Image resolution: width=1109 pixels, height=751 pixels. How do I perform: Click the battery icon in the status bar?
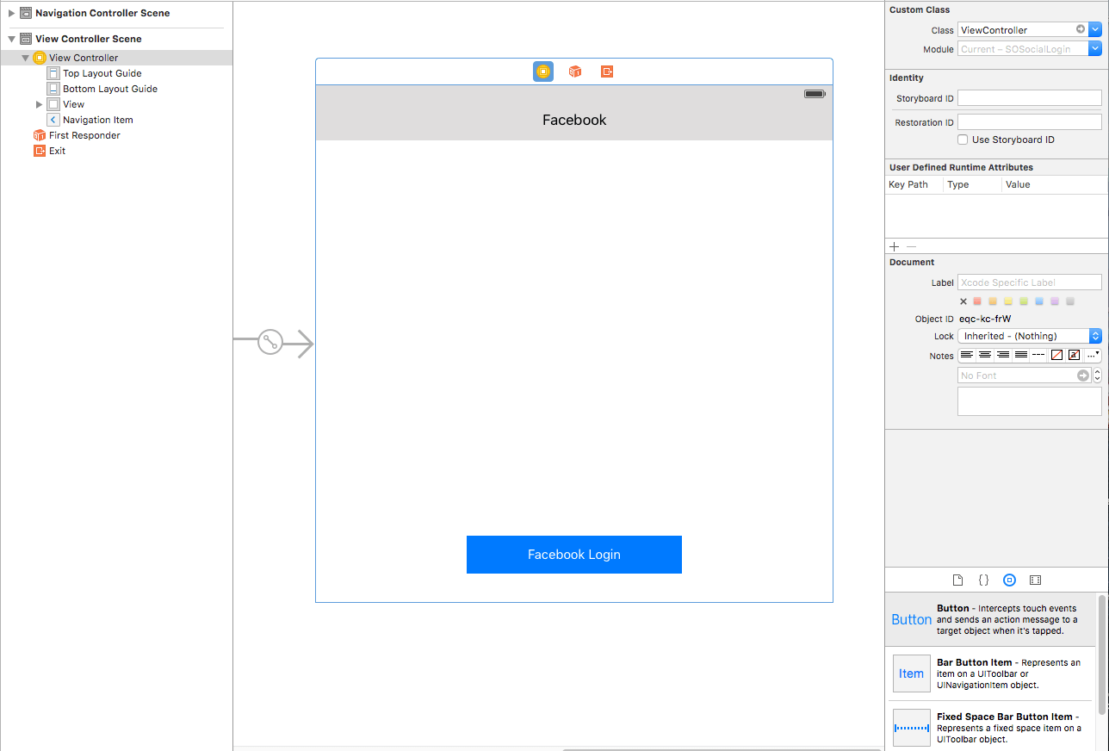pos(815,94)
